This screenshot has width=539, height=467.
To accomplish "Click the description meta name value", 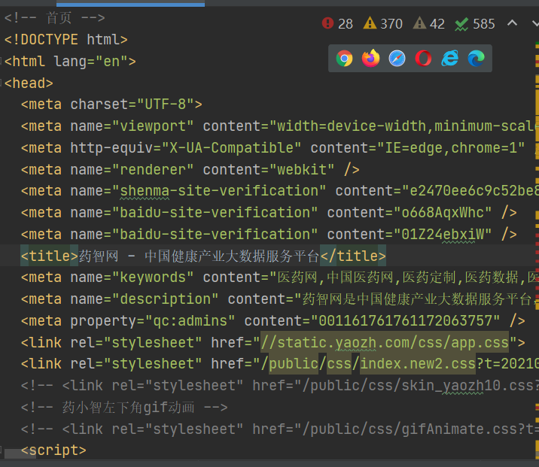I will coord(165,299).
